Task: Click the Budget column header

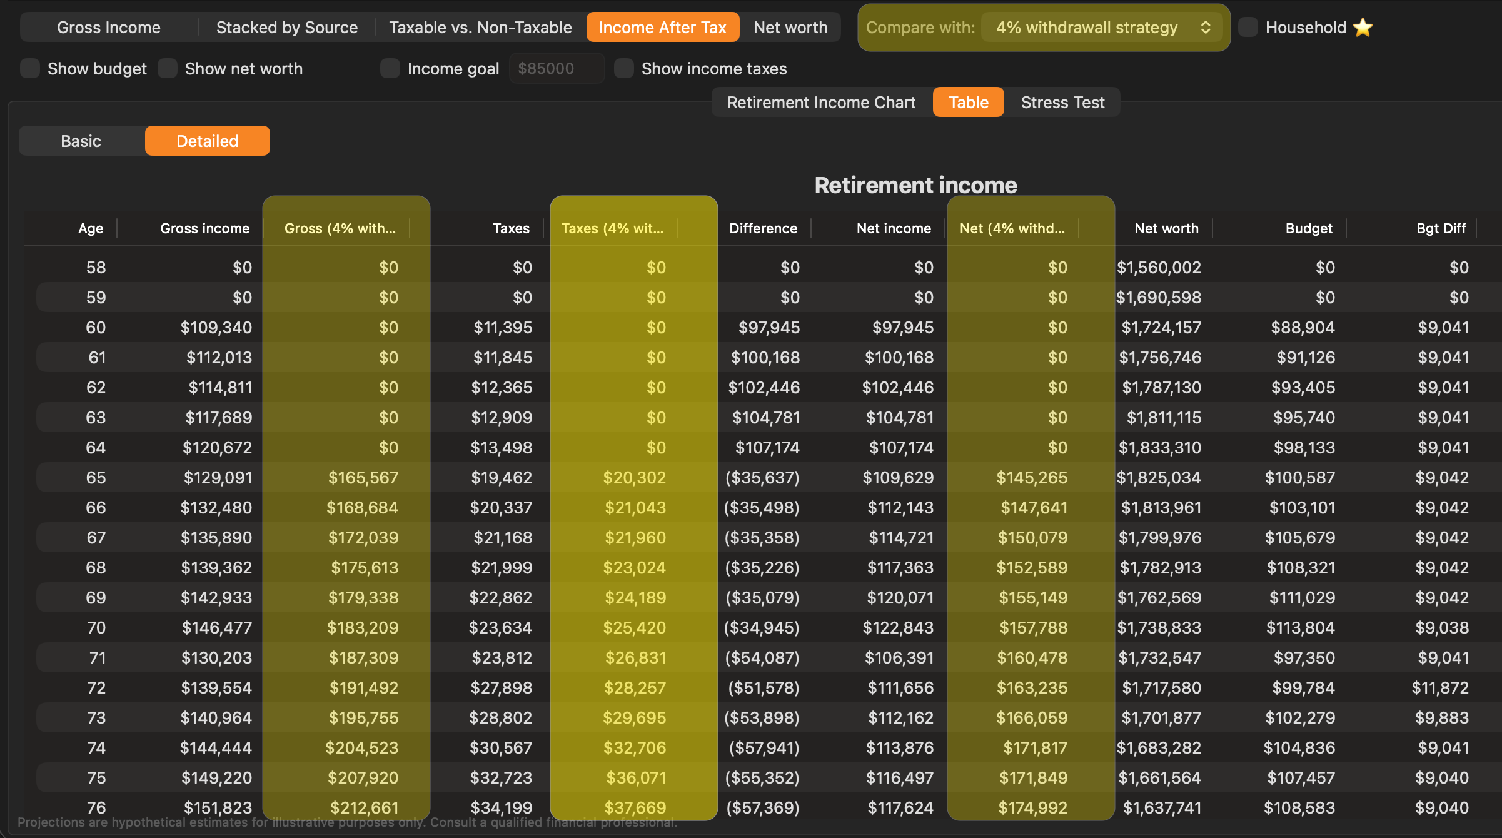Action: click(x=1309, y=228)
